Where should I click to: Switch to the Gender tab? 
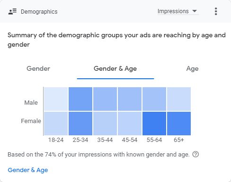pos(38,68)
